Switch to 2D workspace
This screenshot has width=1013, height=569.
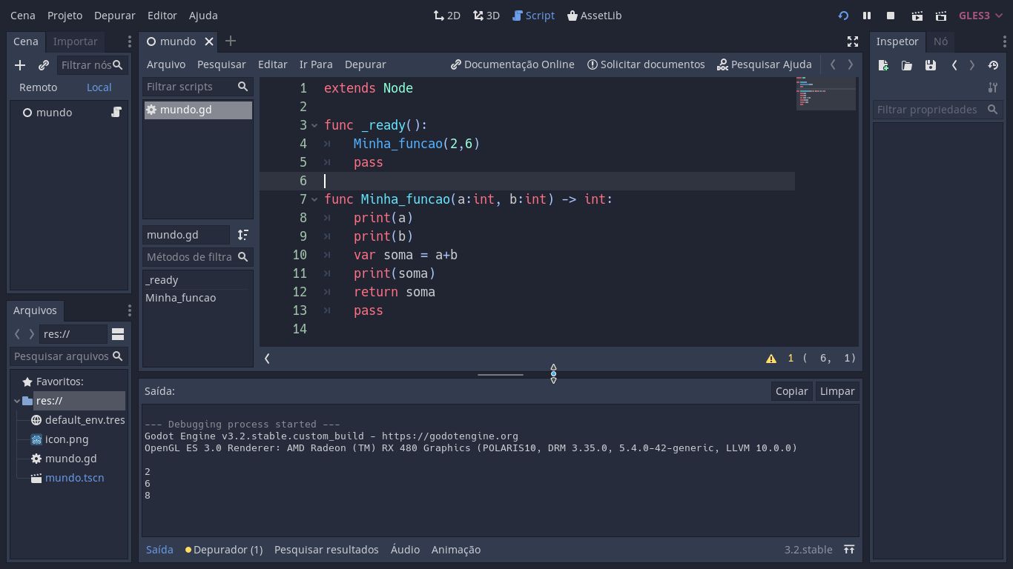[447, 16]
